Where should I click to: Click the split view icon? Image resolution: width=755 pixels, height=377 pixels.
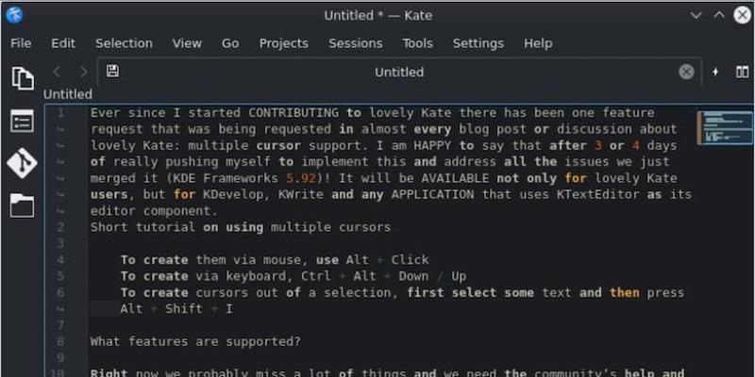(x=743, y=72)
